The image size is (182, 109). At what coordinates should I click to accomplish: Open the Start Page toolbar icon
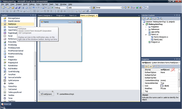[137, 8]
